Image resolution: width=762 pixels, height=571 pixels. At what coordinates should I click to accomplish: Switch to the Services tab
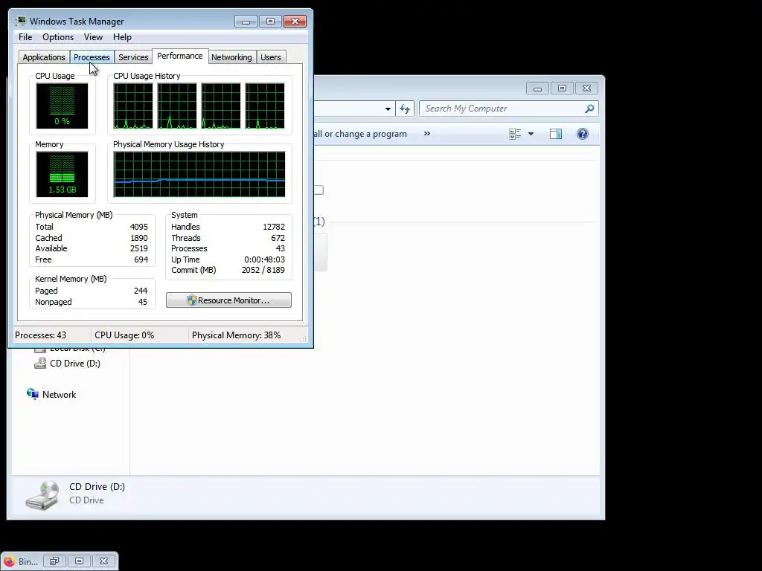point(133,57)
